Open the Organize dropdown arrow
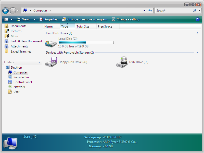This screenshot has height=153, width=204. 11,20
